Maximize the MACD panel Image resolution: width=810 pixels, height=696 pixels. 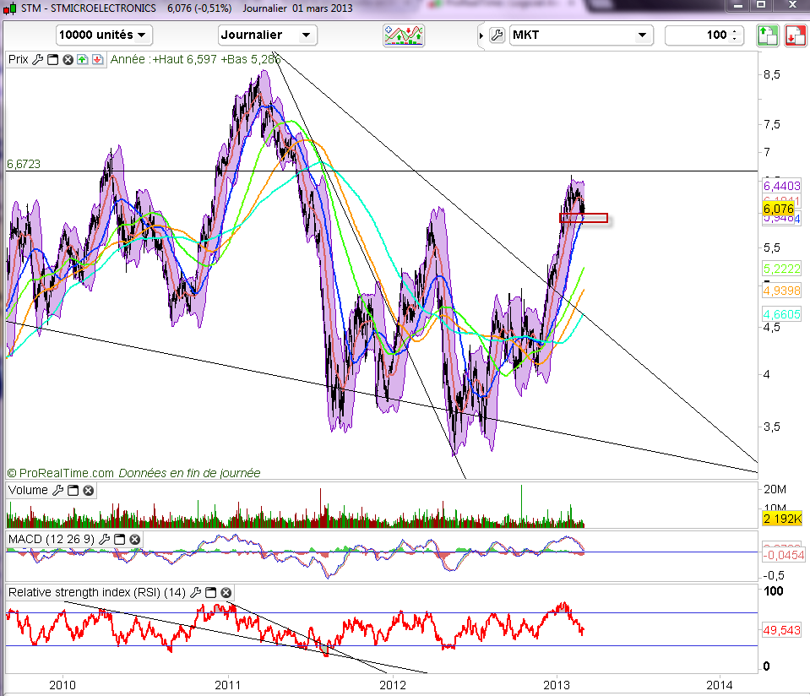click(119, 540)
